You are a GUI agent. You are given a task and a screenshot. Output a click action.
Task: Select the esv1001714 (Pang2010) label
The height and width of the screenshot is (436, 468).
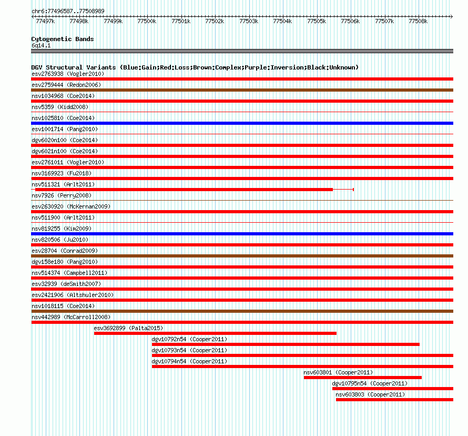click(x=65, y=129)
